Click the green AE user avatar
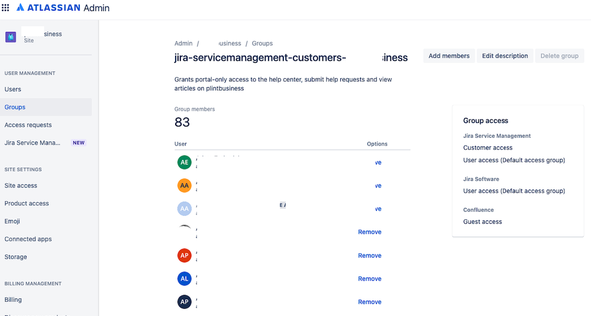The image size is (591, 316). click(185, 163)
